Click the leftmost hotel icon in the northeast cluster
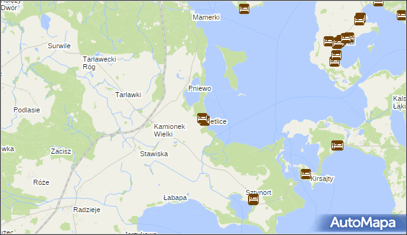 tap(328, 41)
